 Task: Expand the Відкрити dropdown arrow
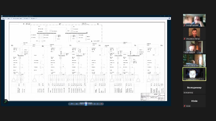(36, 18)
